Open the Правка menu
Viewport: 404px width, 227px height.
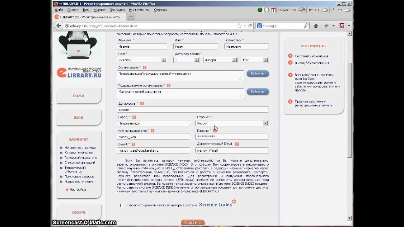point(73,10)
